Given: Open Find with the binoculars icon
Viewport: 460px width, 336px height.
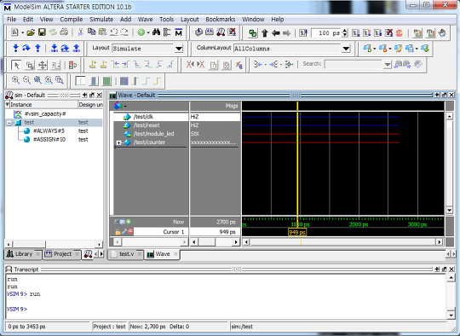Looking at the screenshot, I should point(156,32).
